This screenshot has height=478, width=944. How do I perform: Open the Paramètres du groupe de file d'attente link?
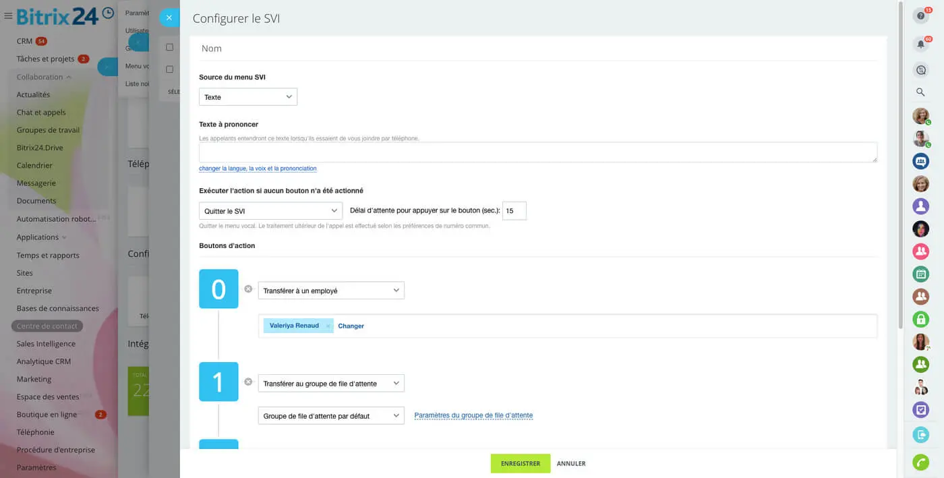click(x=473, y=416)
